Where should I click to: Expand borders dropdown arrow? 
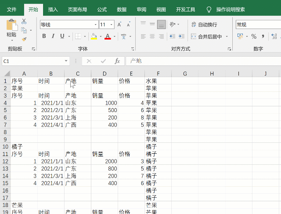pos(85,36)
